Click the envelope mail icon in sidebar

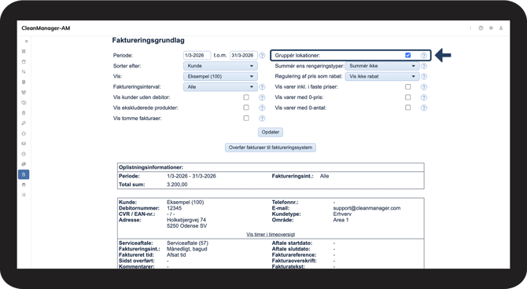coord(24,144)
